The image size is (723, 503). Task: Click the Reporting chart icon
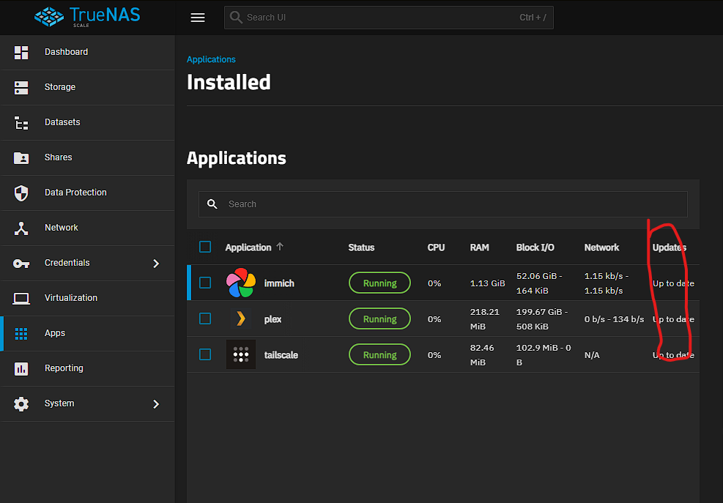(21, 368)
